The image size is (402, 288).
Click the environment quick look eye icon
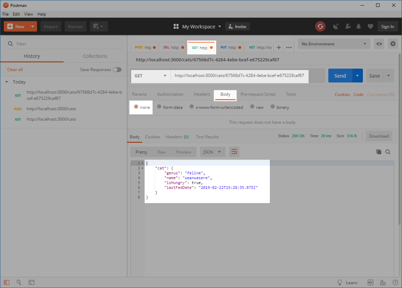click(x=379, y=44)
